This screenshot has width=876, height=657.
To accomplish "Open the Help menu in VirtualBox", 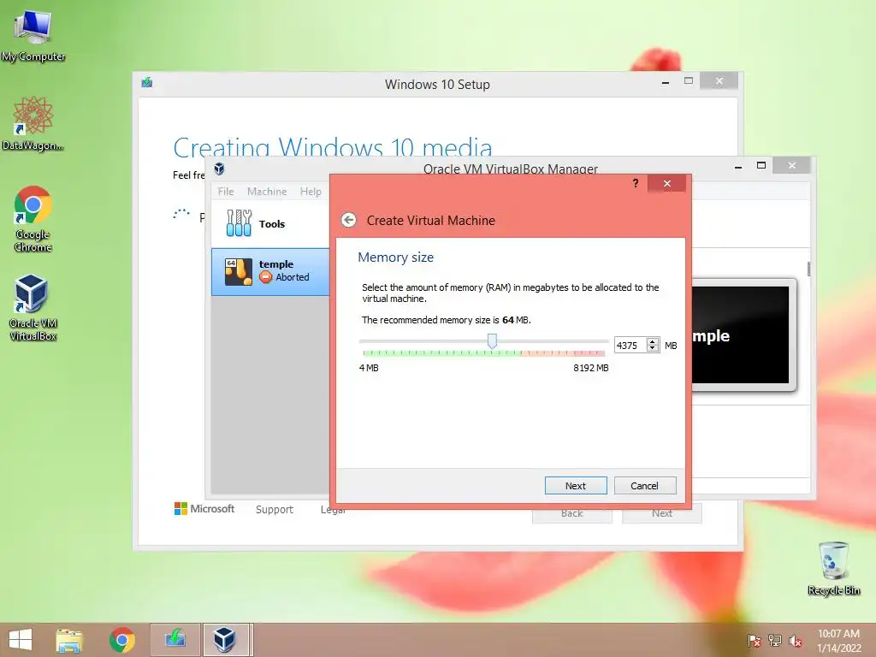I will pyautogui.click(x=311, y=191).
